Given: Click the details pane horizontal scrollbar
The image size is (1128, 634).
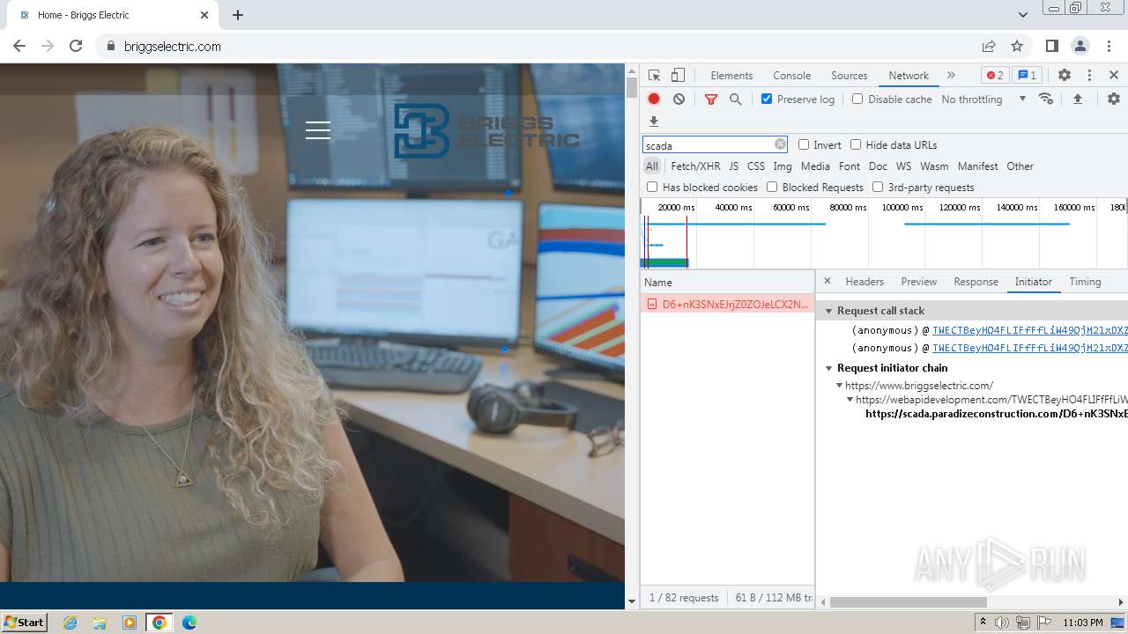Looking at the screenshot, I should (x=908, y=602).
